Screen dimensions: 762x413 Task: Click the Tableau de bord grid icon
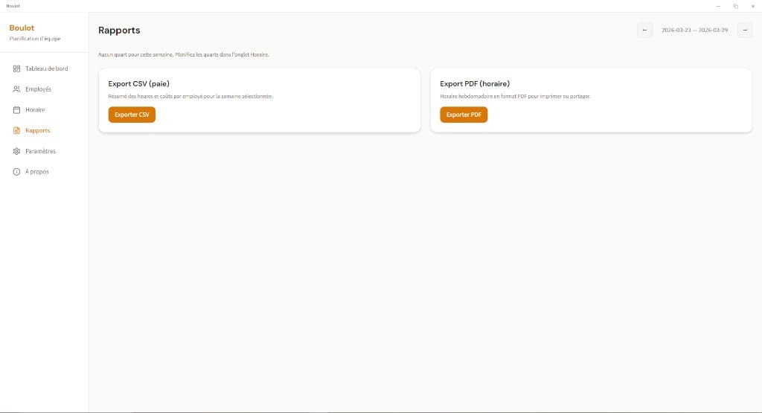16,68
